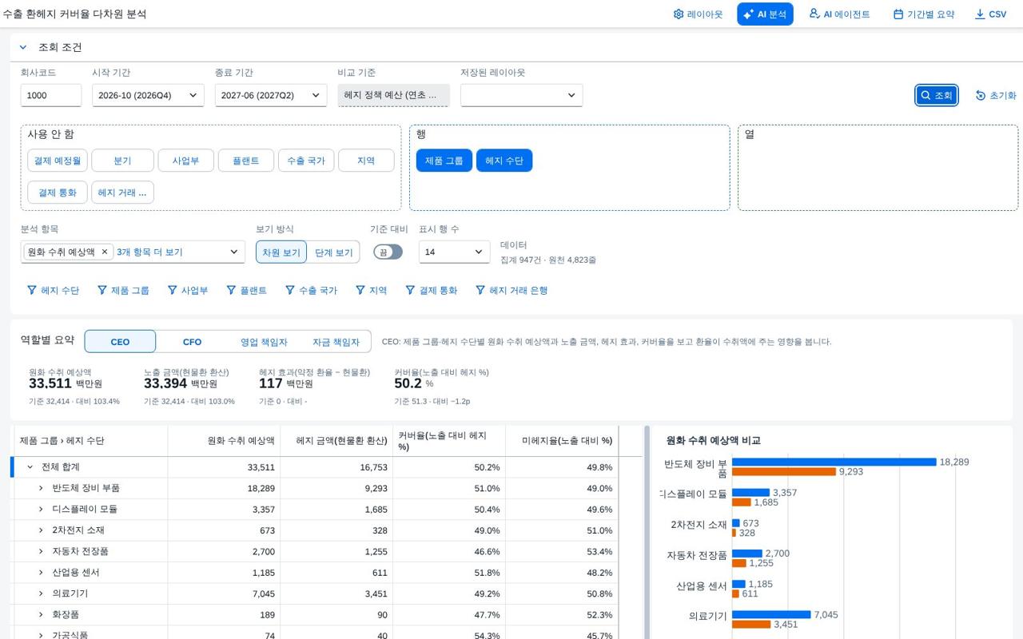1023x639 pixels.
Task: Select the CEO role tab
Action: tap(120, 342)
